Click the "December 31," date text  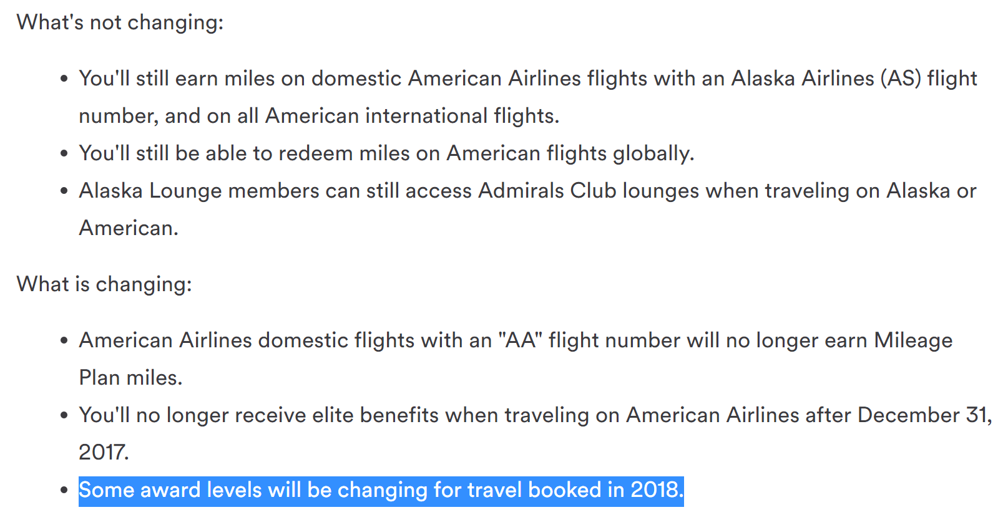pyautogui.click(x=924, y=415)
